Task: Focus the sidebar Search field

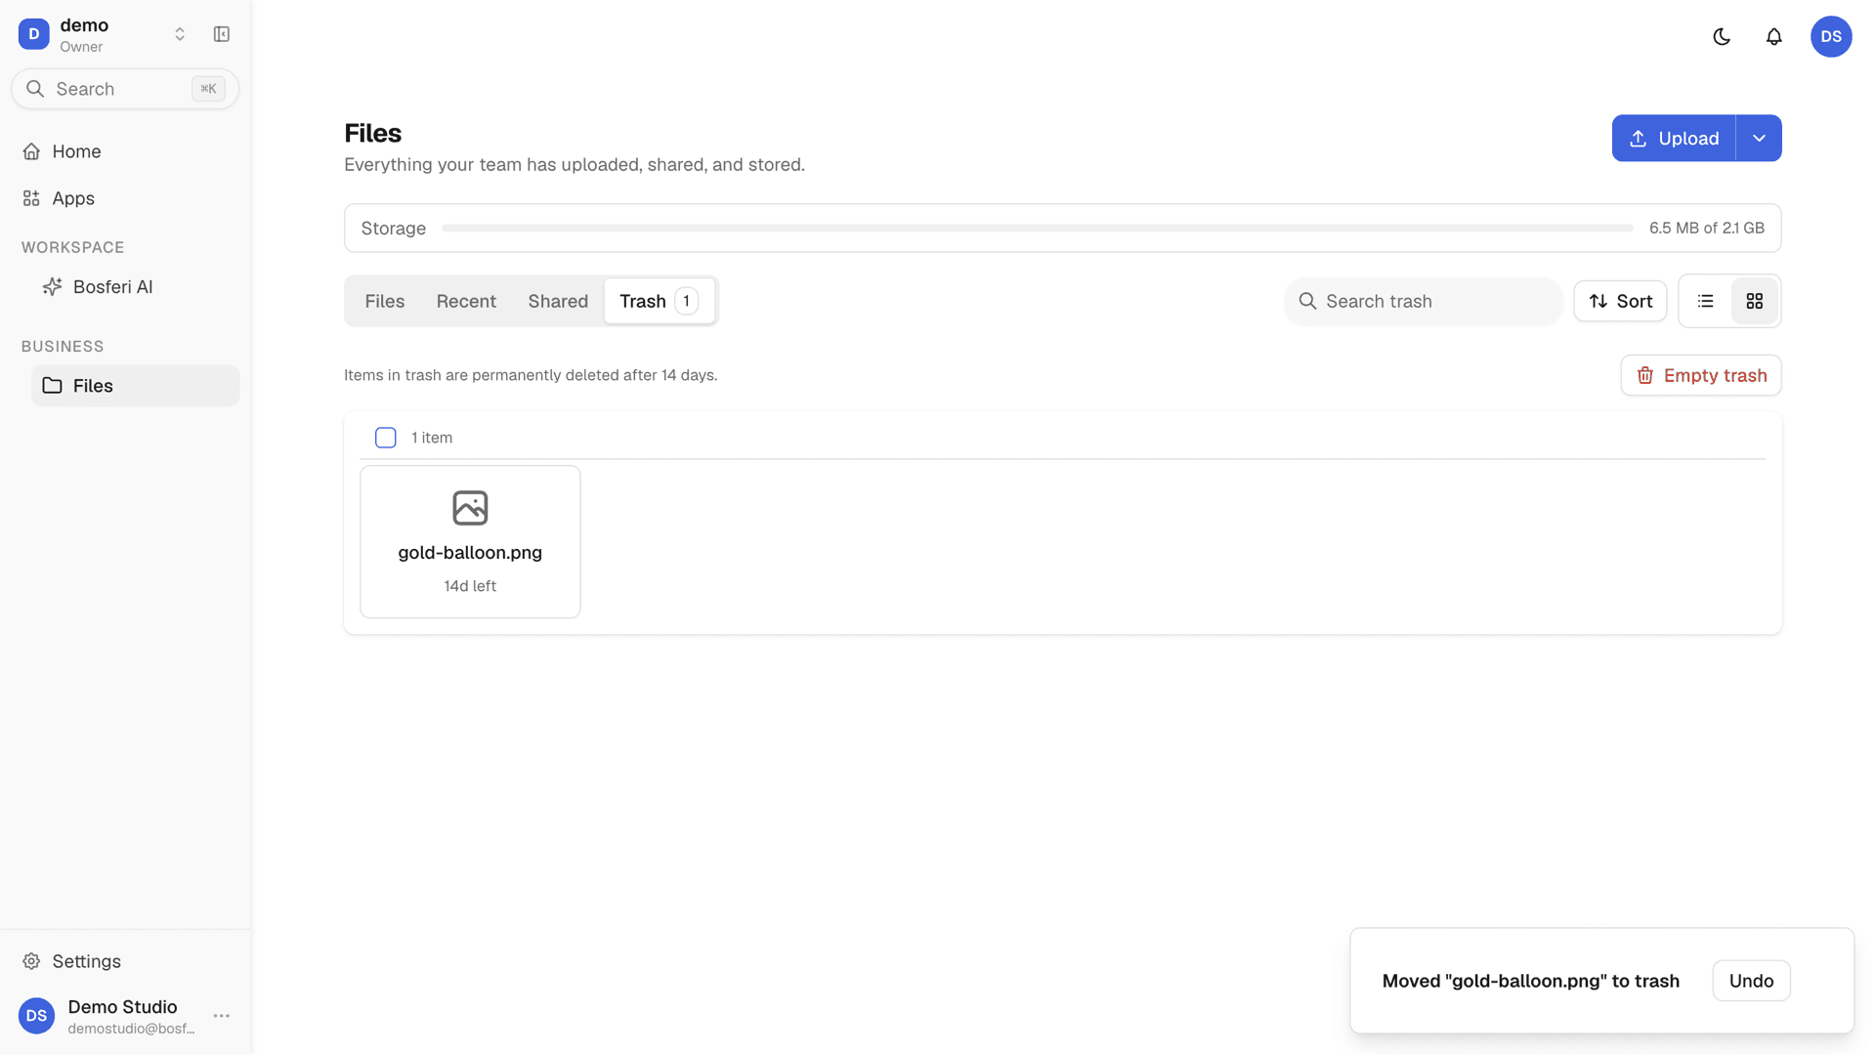Action: click(x=125, y=89)
